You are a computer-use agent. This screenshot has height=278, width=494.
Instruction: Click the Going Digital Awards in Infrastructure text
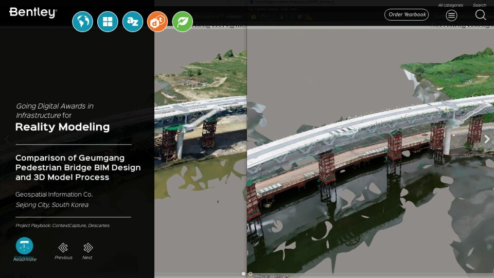point(55,111)
